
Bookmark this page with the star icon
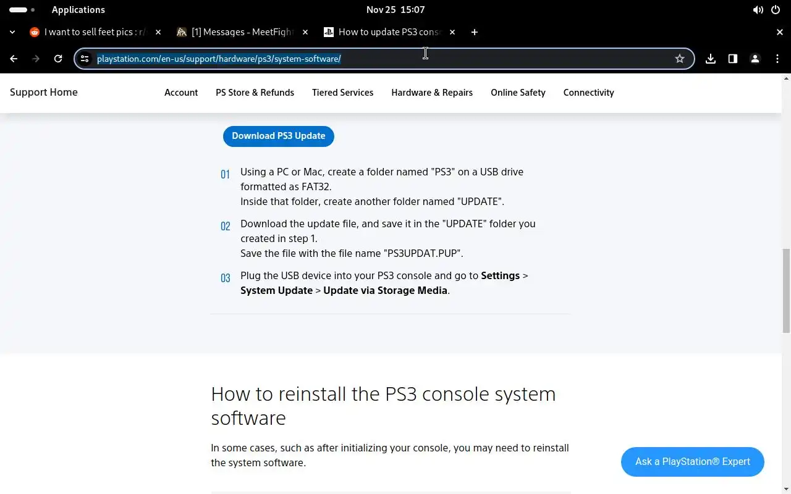point(680,59)
